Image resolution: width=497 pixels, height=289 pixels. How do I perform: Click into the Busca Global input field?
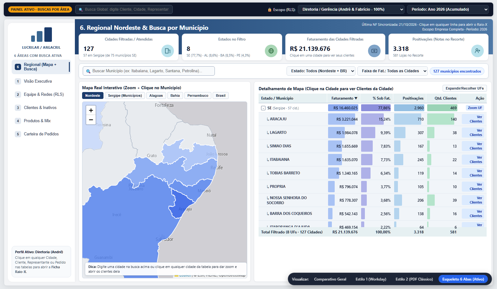124,9
